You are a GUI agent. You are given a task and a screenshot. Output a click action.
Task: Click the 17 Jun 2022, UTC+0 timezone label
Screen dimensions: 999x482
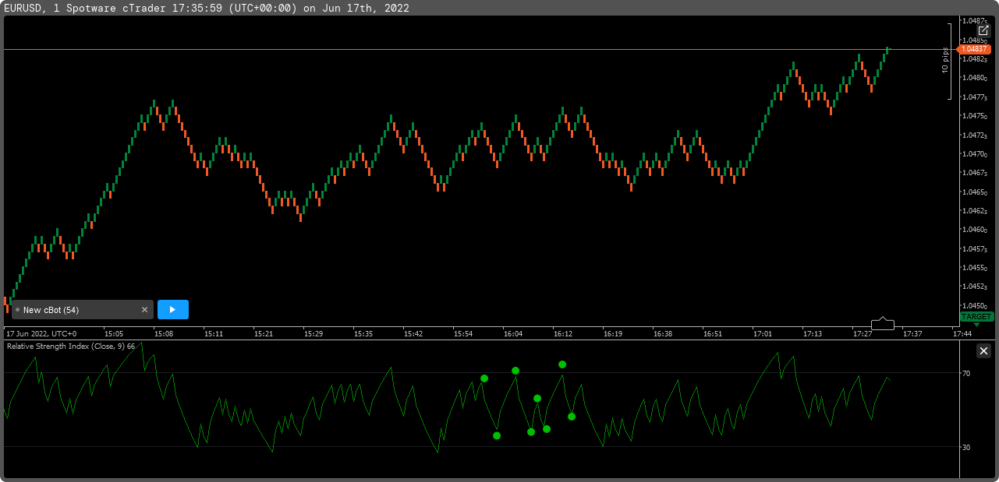(x=41, y=333)
